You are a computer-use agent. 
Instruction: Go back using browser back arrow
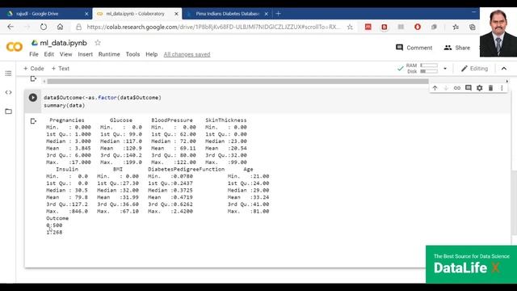[x=11, y=27]
